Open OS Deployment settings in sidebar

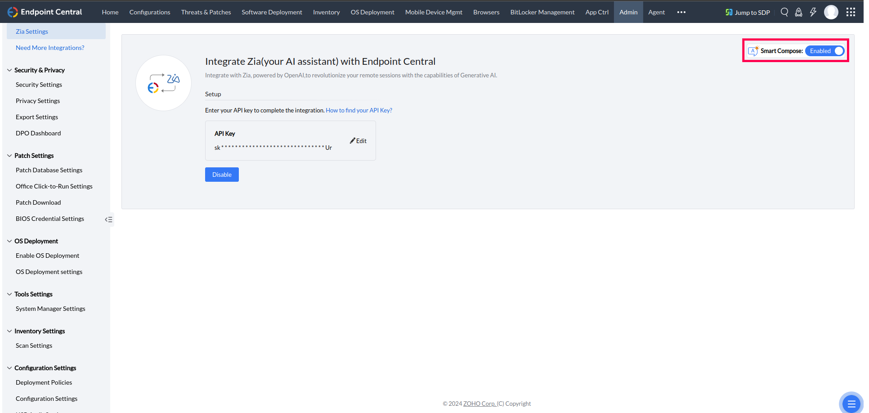tap(49, 272)
